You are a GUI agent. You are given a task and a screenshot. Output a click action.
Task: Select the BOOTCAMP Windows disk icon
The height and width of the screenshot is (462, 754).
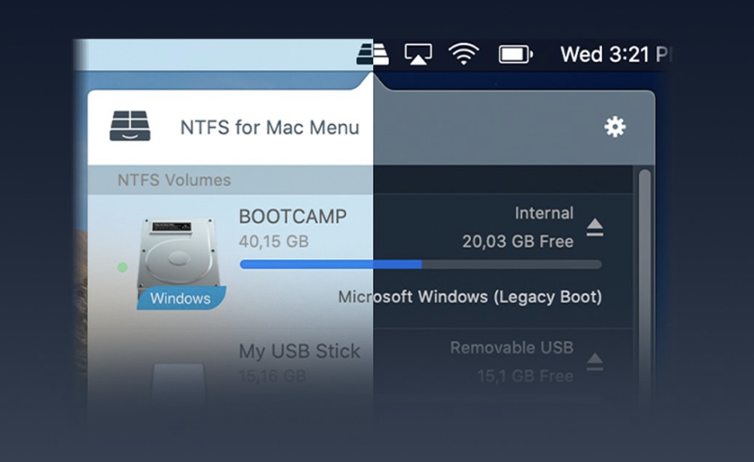tap(179, 264)
